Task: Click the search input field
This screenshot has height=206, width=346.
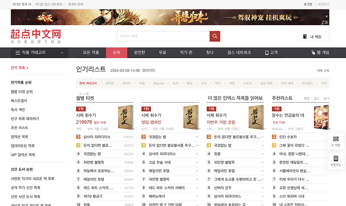Action: point(163,36)
